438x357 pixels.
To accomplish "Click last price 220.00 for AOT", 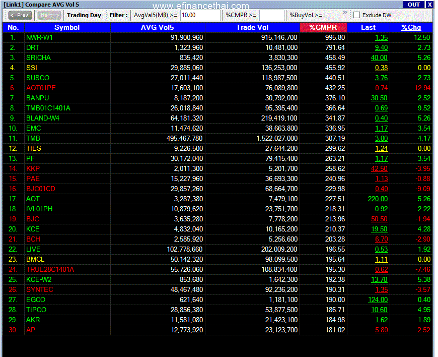I will tap(378, 199).
